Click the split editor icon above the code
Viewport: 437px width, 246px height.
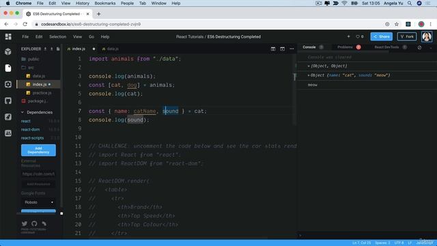(273, 49)
